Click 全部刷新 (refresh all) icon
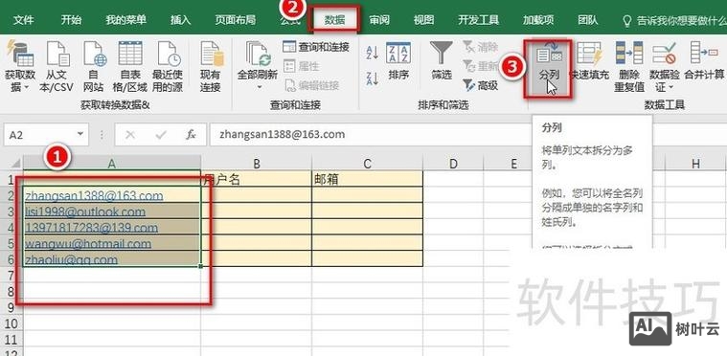 258,55
